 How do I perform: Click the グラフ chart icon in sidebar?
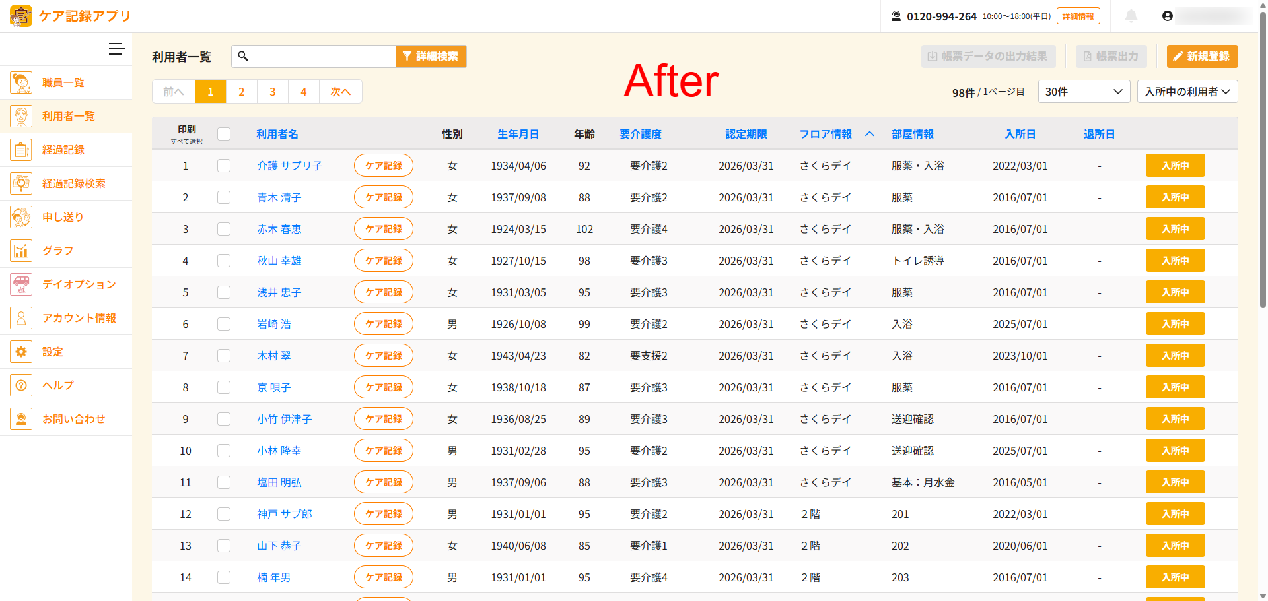click(x=21, y=251)
